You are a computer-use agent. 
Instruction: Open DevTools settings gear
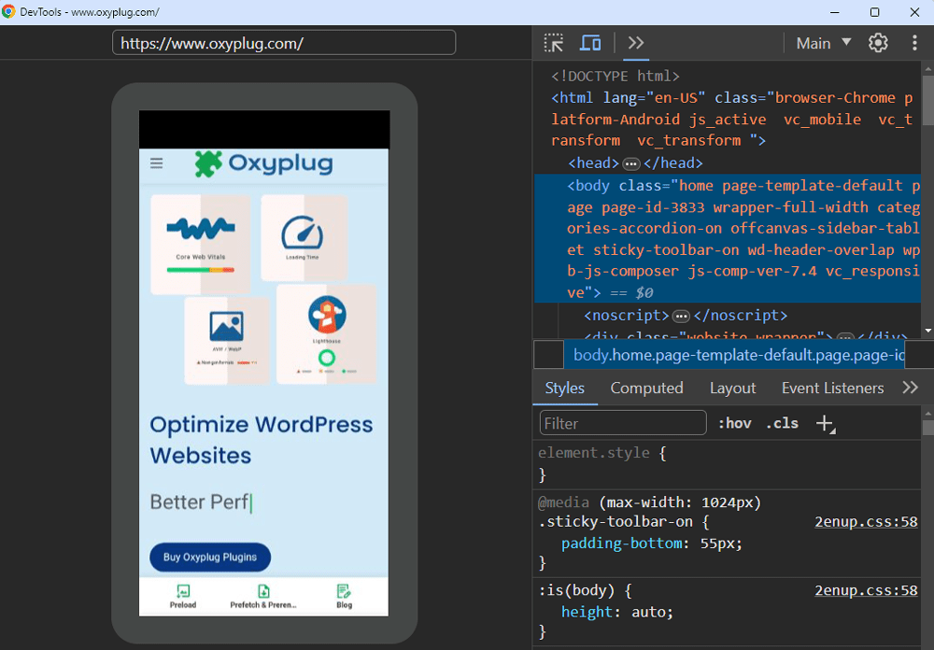tap(878, 43)
